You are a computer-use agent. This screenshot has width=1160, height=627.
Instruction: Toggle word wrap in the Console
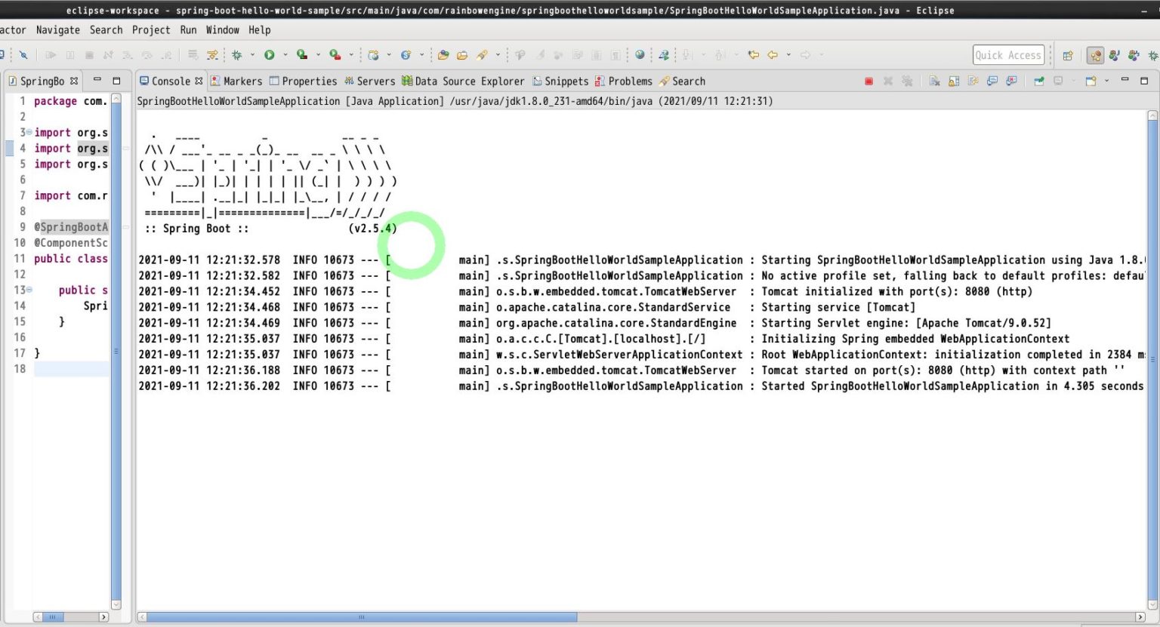972,81
